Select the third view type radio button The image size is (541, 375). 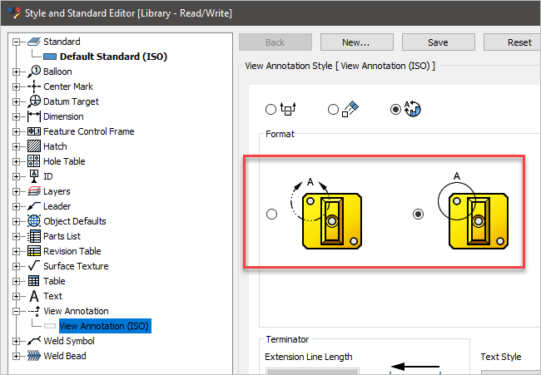click(x=395, y=109)
